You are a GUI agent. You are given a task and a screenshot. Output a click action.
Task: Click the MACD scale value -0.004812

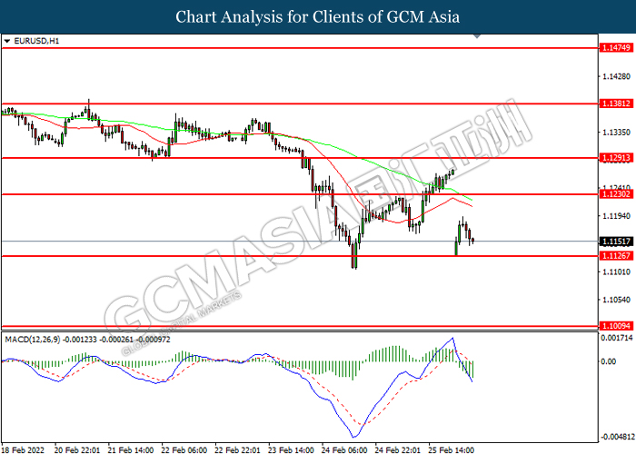click(617, 437)
